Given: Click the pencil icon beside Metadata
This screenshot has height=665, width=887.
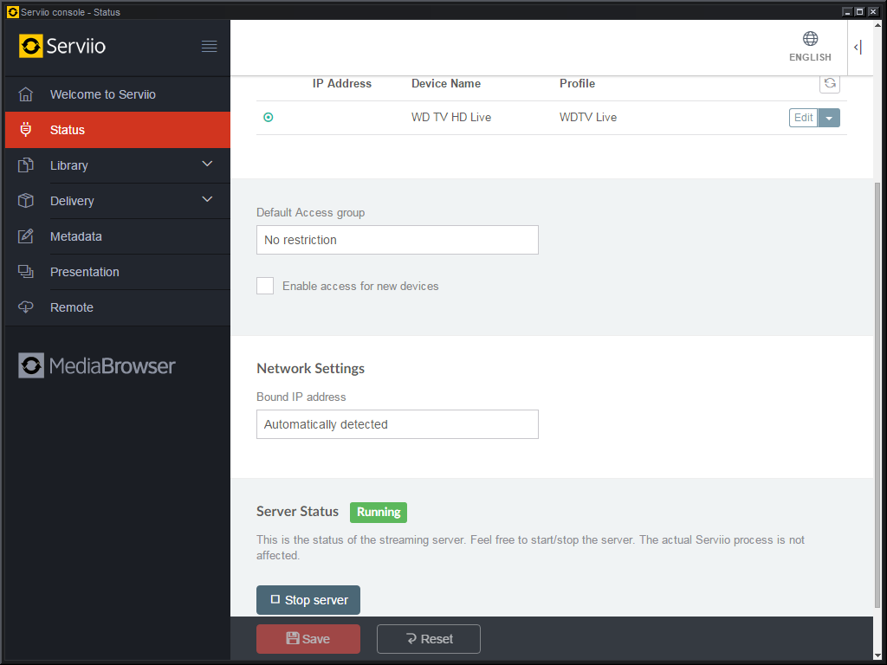Looking at the screenshot, I should click(26, 236).
